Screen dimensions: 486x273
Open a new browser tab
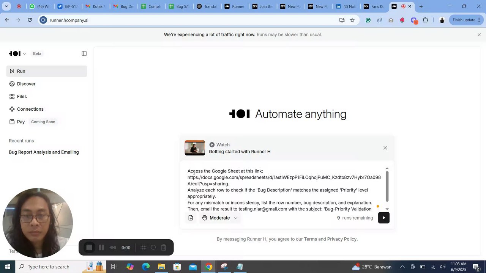point(421,6)
